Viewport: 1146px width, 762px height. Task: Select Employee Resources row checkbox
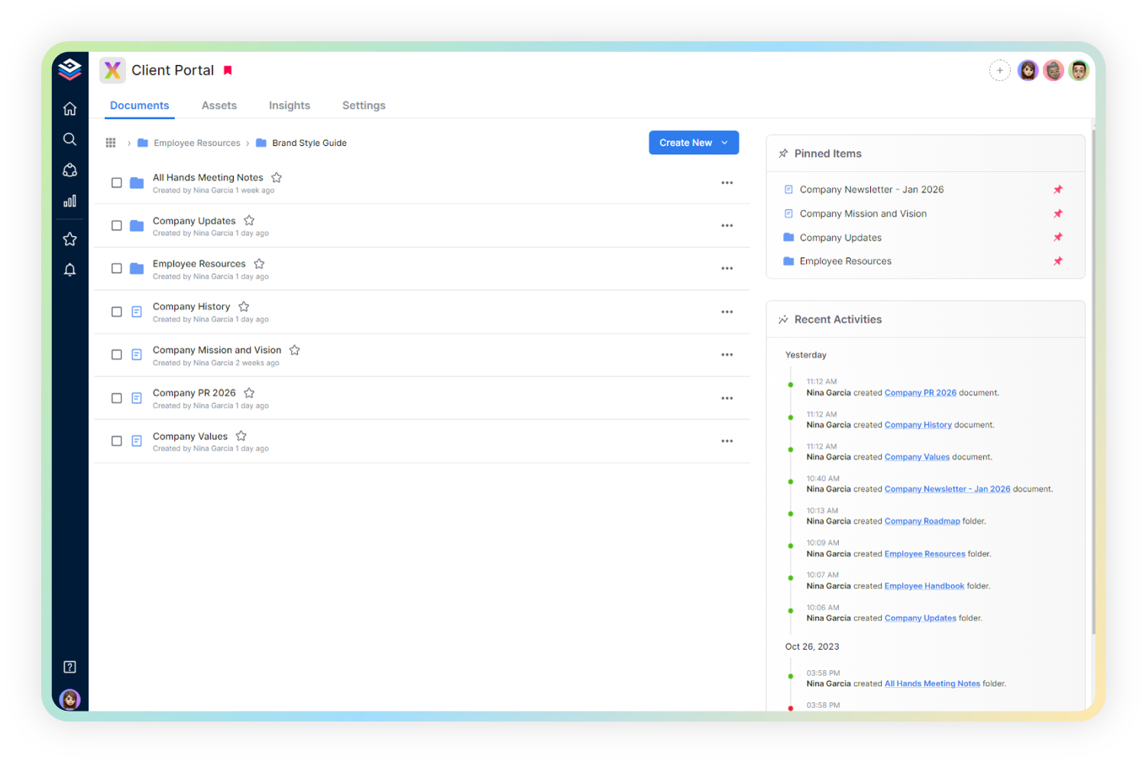117,268
